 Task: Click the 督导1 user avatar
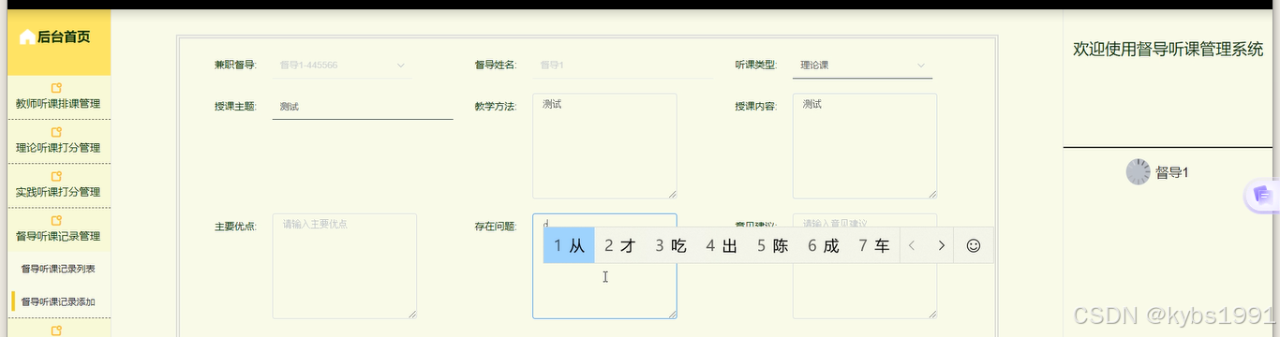1138,172
